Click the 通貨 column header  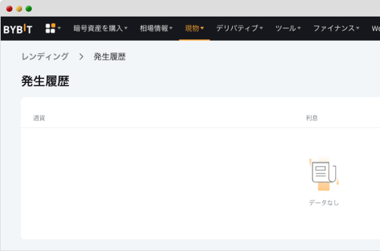pyautogui.click(x=39, y=118)
